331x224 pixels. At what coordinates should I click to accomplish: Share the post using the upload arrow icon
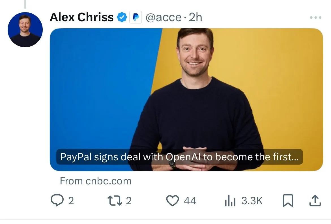point(315,201)
